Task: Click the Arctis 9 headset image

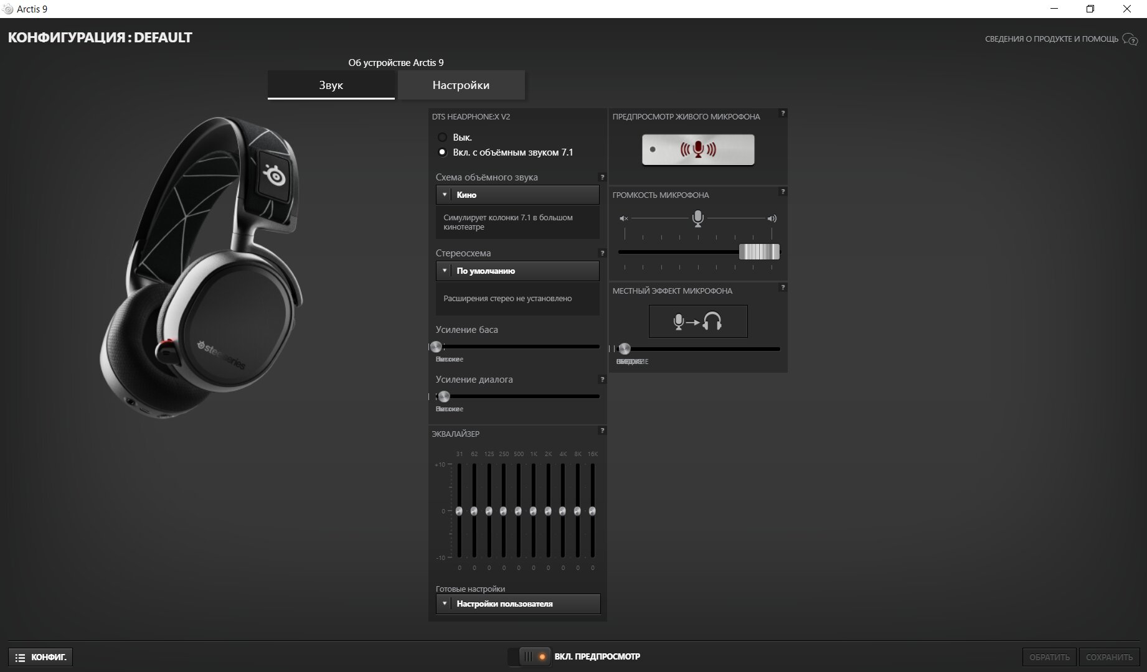Action: [x=202, y=268]
